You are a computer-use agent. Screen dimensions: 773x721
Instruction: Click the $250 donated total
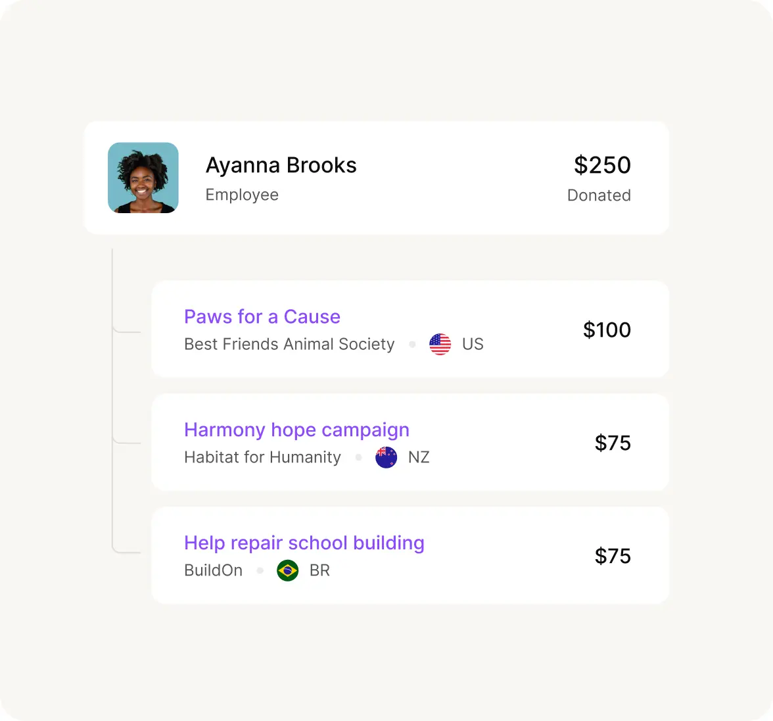[602, 165]
